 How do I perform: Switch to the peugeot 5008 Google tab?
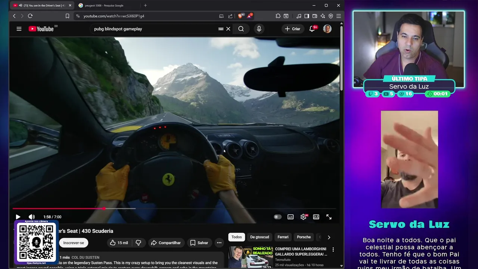108,5
